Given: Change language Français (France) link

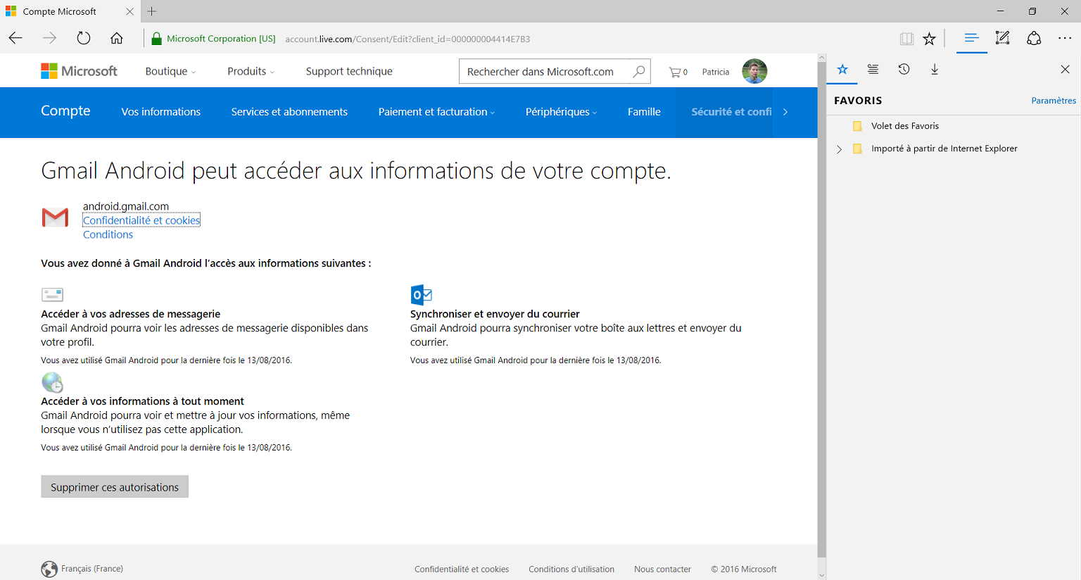Looking at the screenshot, I should [92, 569].
